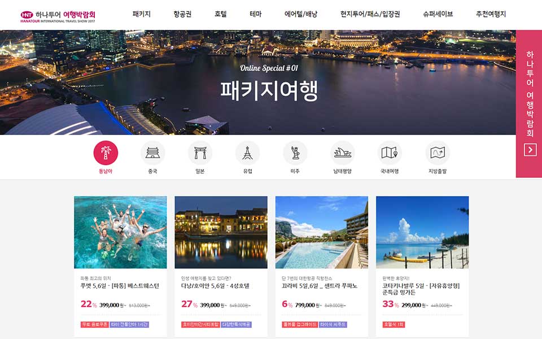The width and height of the screenshot is (542, 339).
Task: Click the 타이 전통안마 1시간 tag
Action: 129,324
